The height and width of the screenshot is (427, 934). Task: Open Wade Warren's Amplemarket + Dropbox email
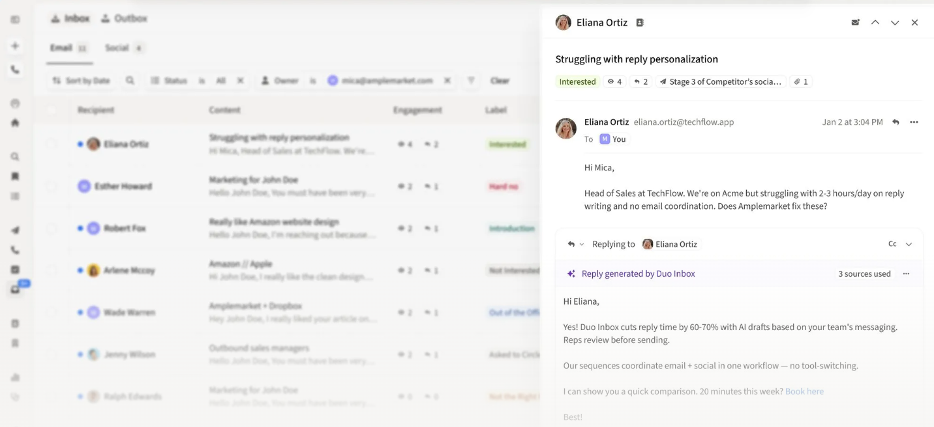click(292, 312)
